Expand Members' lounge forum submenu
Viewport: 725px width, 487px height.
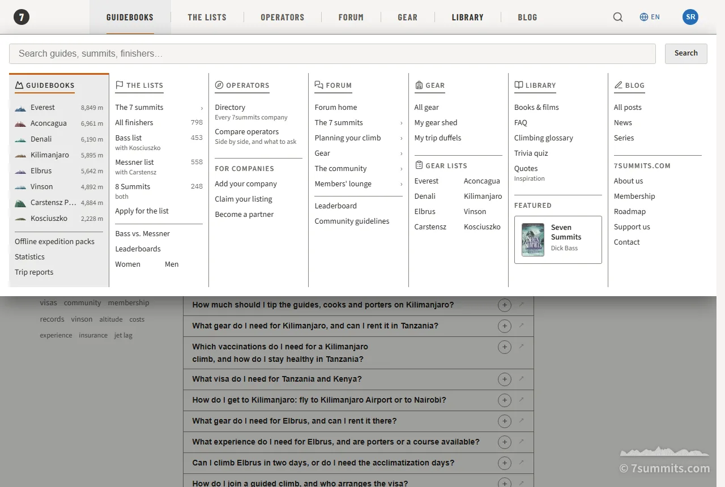coord(401,184)
